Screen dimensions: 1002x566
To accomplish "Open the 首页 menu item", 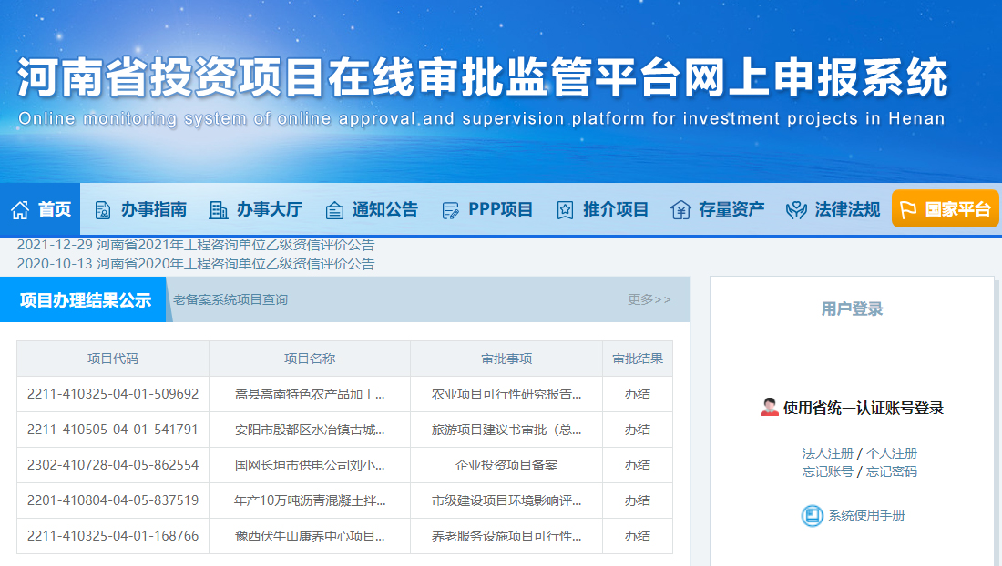I will pyautogui.click(x=39, y=209).
